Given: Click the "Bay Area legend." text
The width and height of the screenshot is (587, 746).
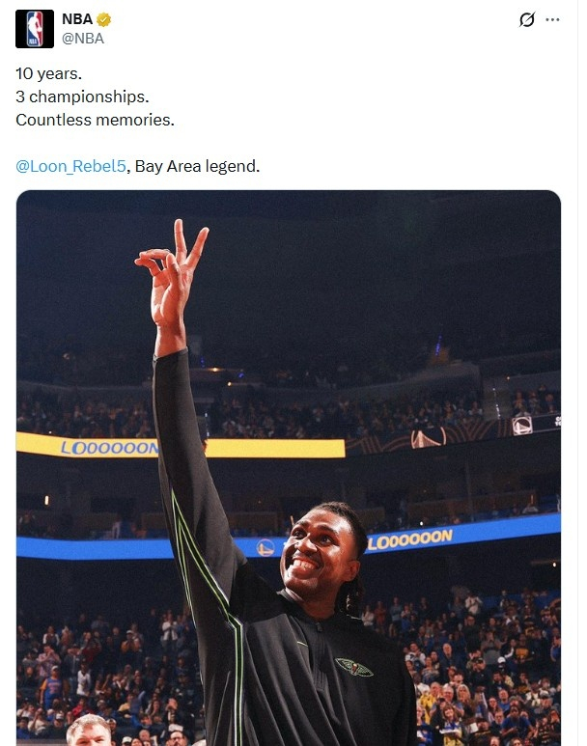Looking at the screenshot, I should click(x=197, y=166).
